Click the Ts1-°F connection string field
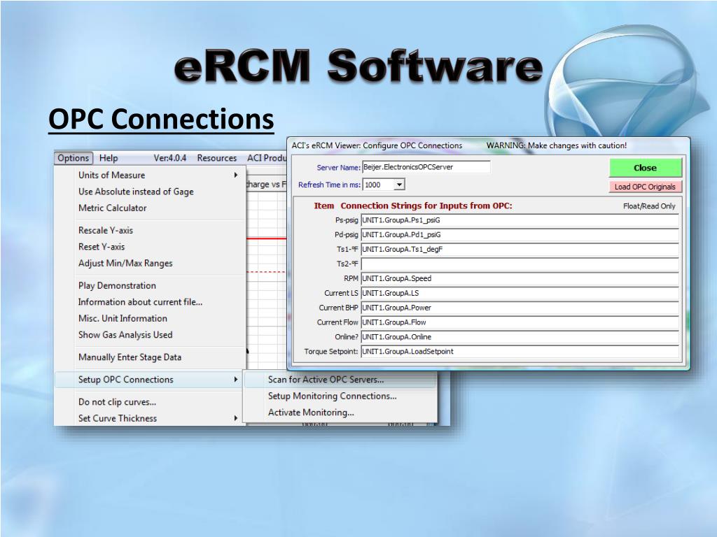 click(520, 250)
